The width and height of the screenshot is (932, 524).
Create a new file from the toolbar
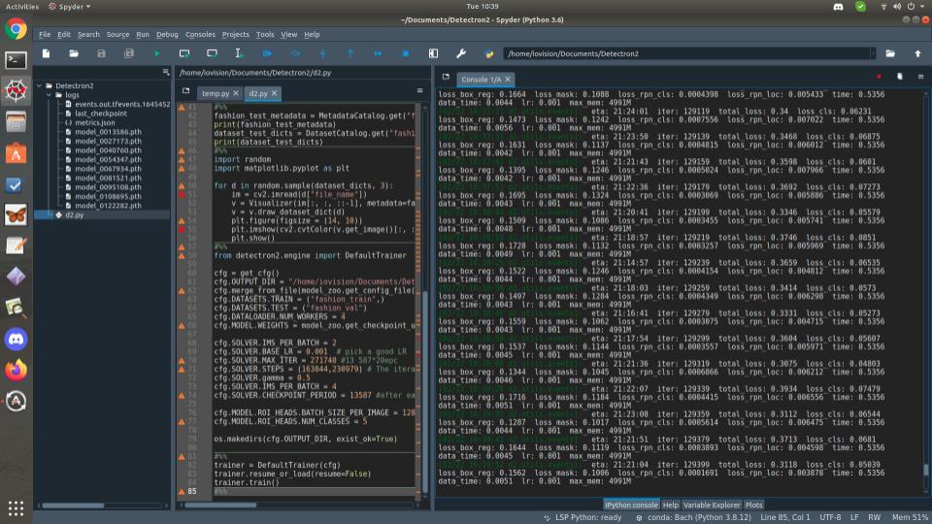46,53
